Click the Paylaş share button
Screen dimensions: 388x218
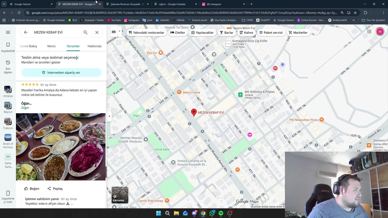pyautogui.click(x=55, y=189)
